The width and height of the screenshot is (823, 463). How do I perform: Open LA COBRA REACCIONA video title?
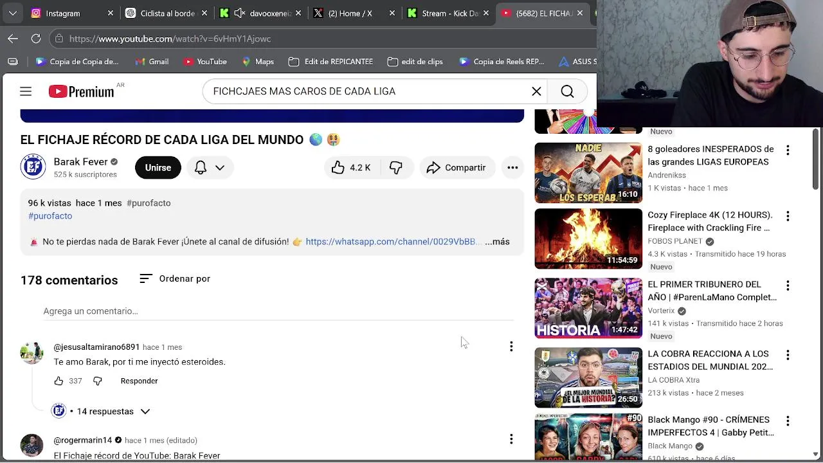tap(710, 360)
